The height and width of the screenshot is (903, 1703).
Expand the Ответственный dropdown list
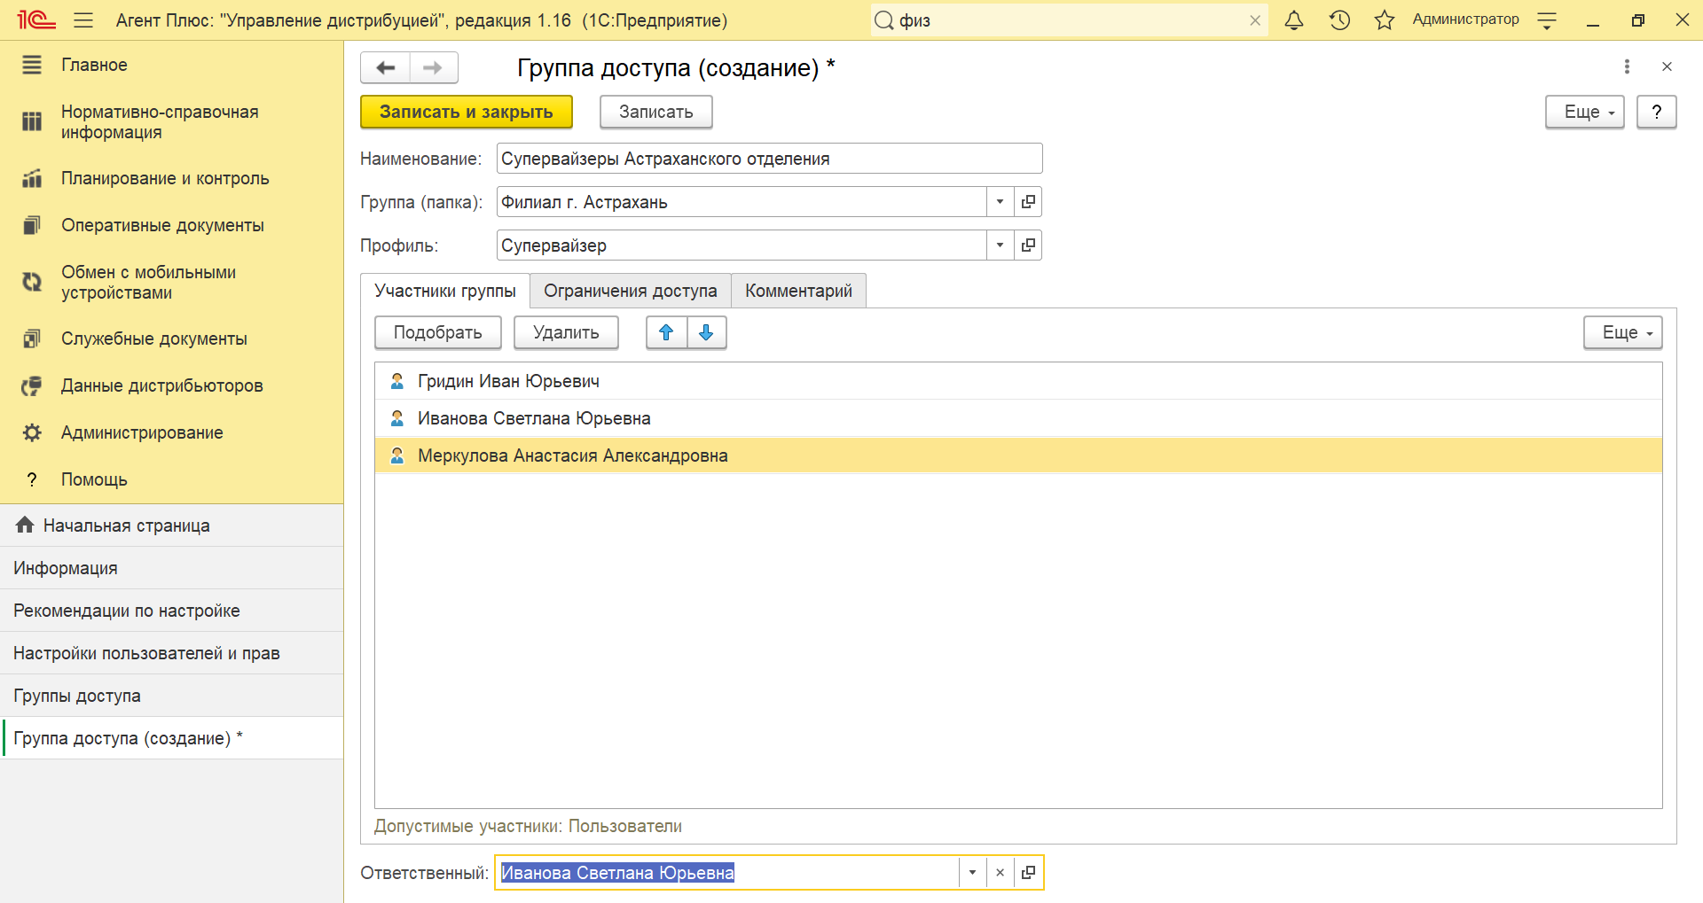pos(972,873)
